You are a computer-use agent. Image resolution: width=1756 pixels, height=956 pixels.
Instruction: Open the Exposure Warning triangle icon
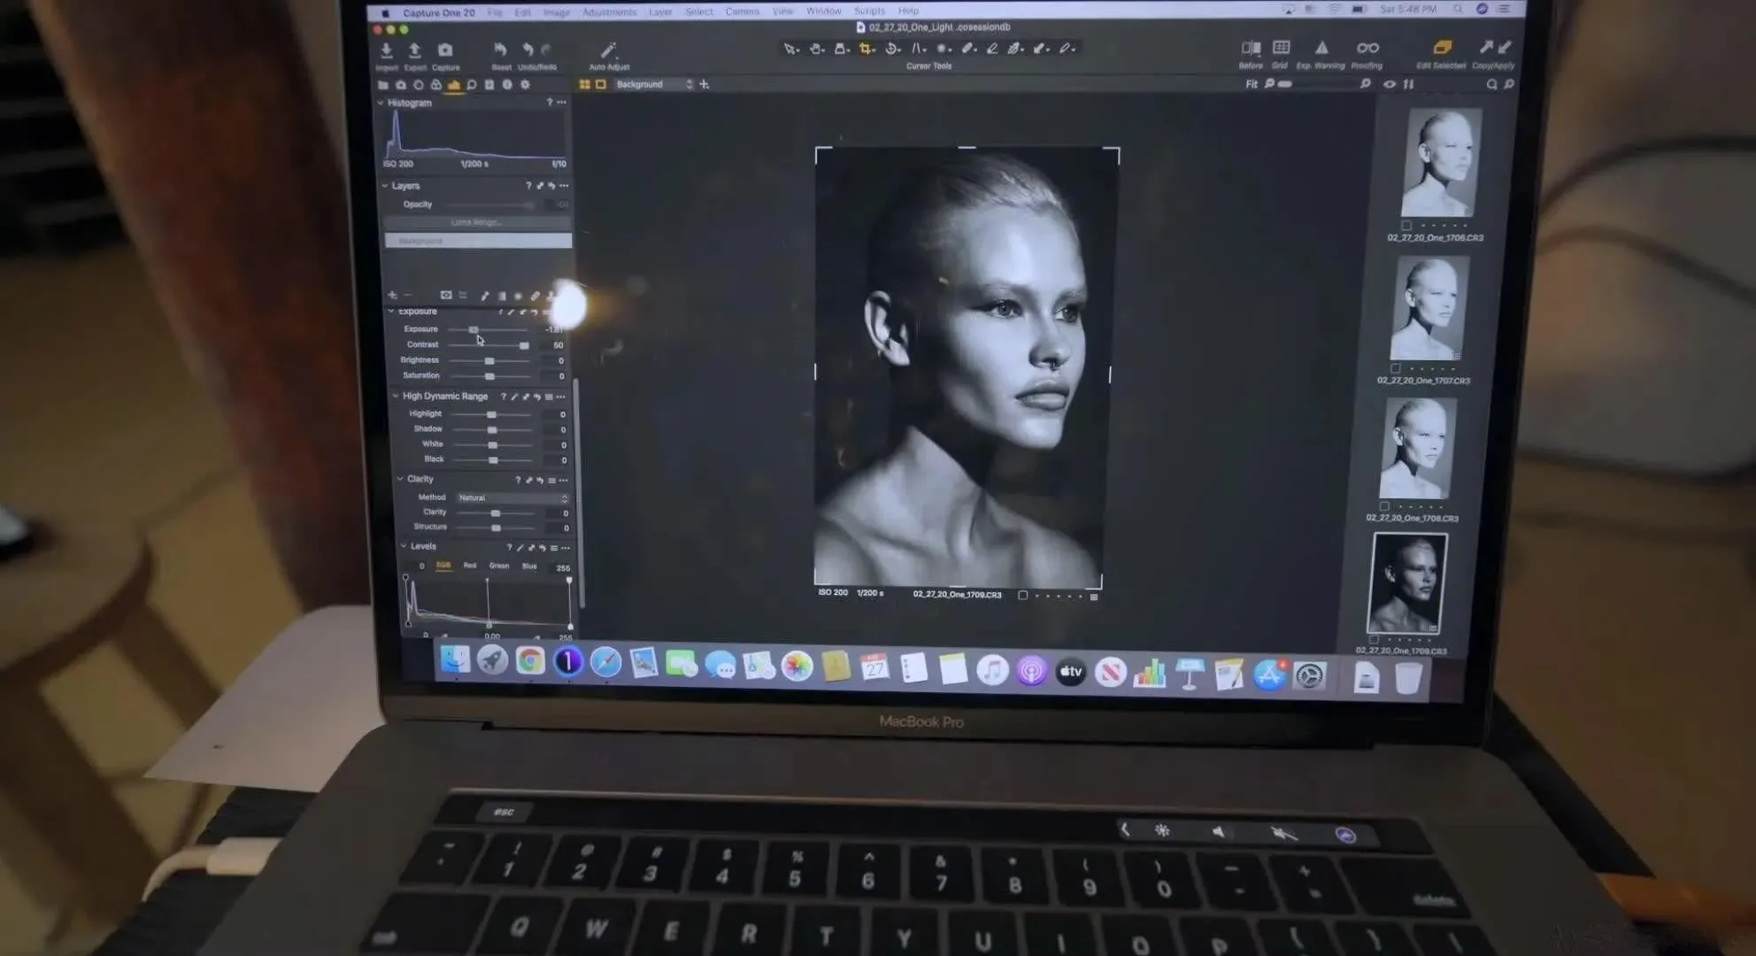1321,49
